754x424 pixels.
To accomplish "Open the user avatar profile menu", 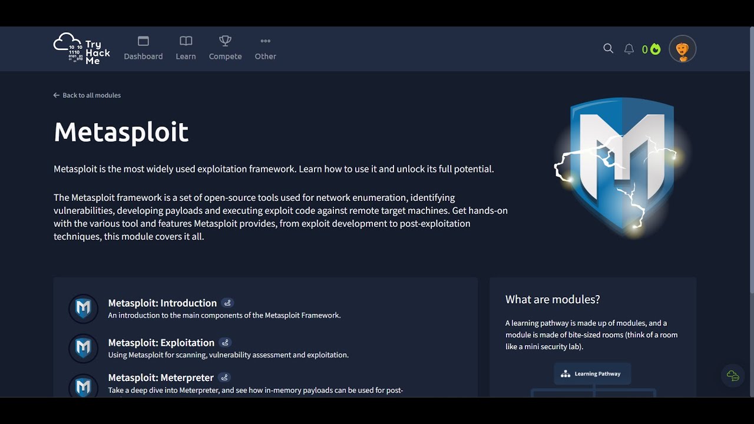I will click(x=683, y=49).
